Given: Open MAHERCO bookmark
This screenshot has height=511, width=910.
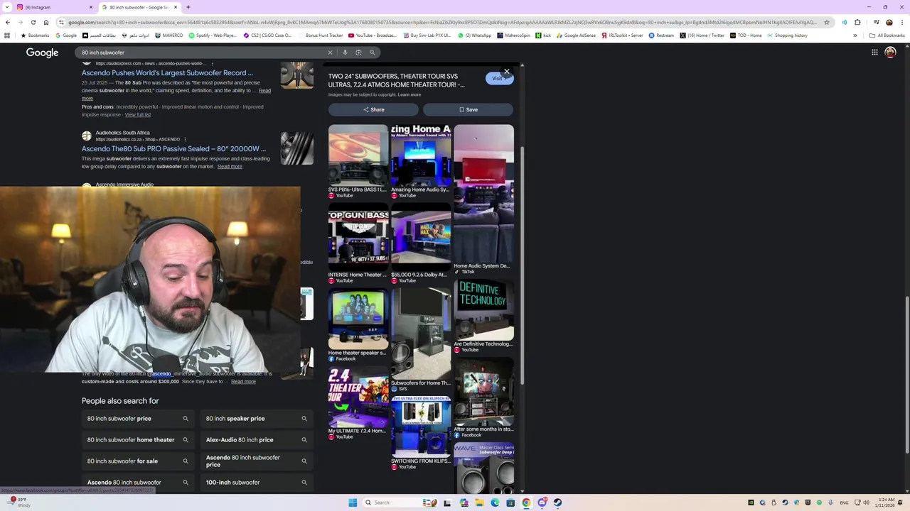Looking at the screenshot, I should [x=168, y=35].
